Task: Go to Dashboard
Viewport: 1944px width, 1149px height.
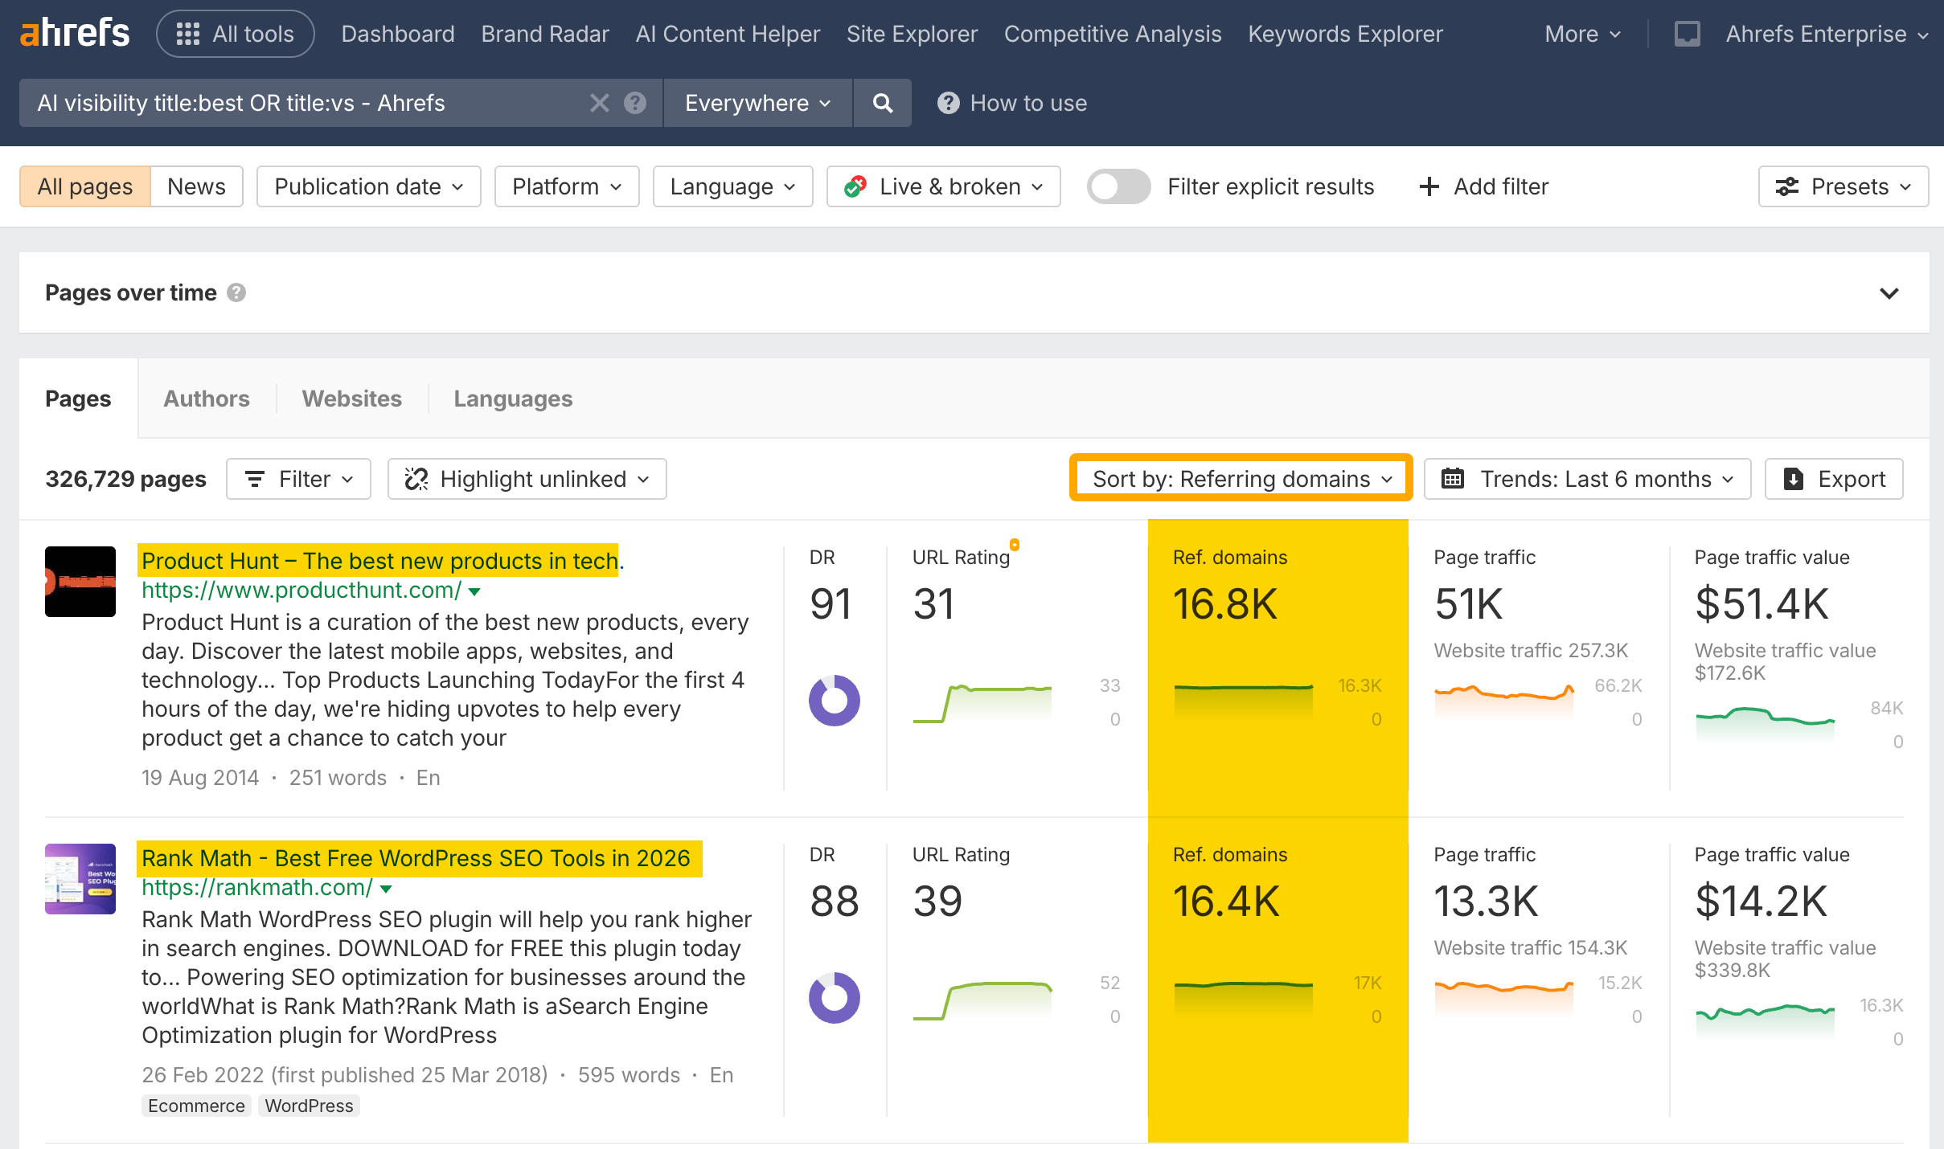Action: 398,34
